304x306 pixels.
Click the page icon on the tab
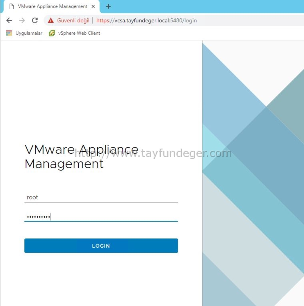tap(12, 6)
